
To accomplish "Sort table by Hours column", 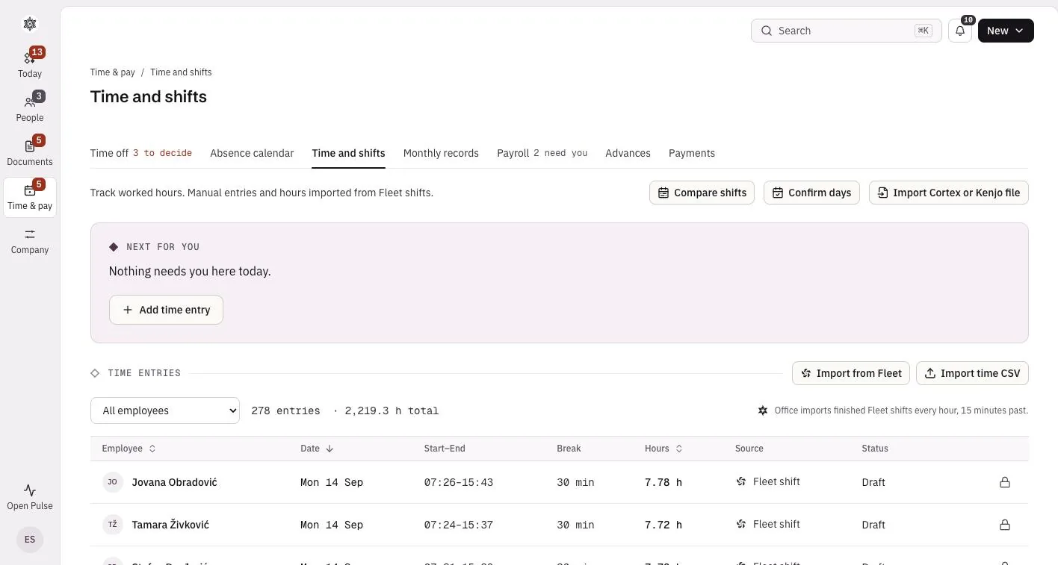I will click(663, 449).
